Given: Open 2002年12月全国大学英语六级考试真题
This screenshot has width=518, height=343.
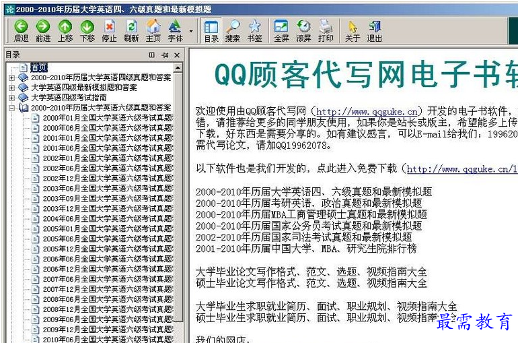Looking at the screenshot, I should (x=108, y=179).
